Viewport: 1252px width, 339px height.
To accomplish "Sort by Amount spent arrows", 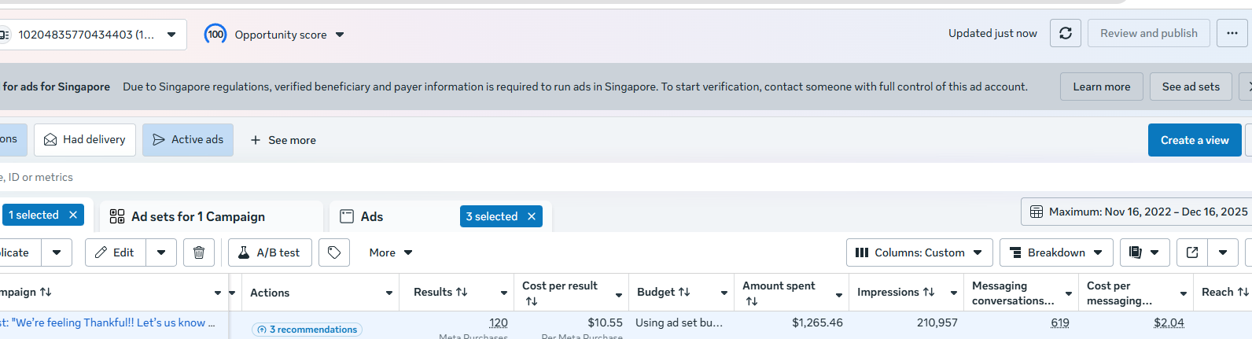I will click(752, 301).
